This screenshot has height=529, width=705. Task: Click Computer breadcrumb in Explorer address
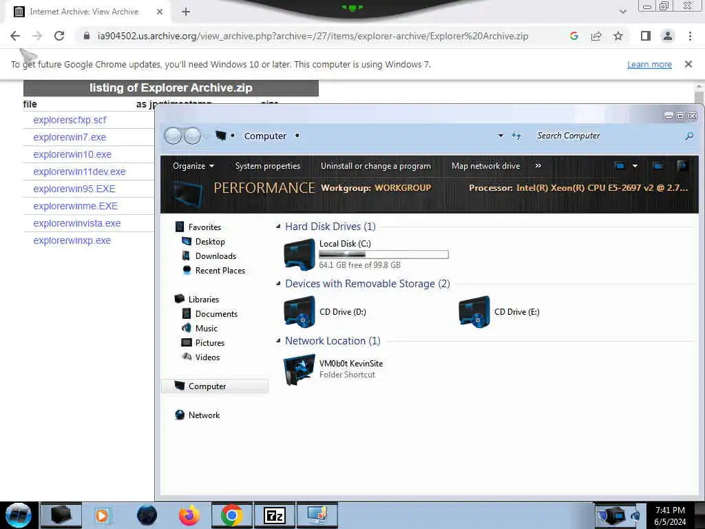[265, 136]
